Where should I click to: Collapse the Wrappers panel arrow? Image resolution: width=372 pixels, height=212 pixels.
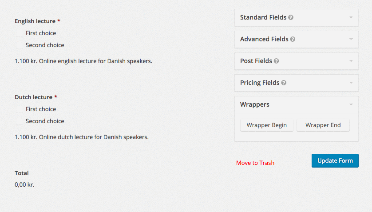coord(351,104)
